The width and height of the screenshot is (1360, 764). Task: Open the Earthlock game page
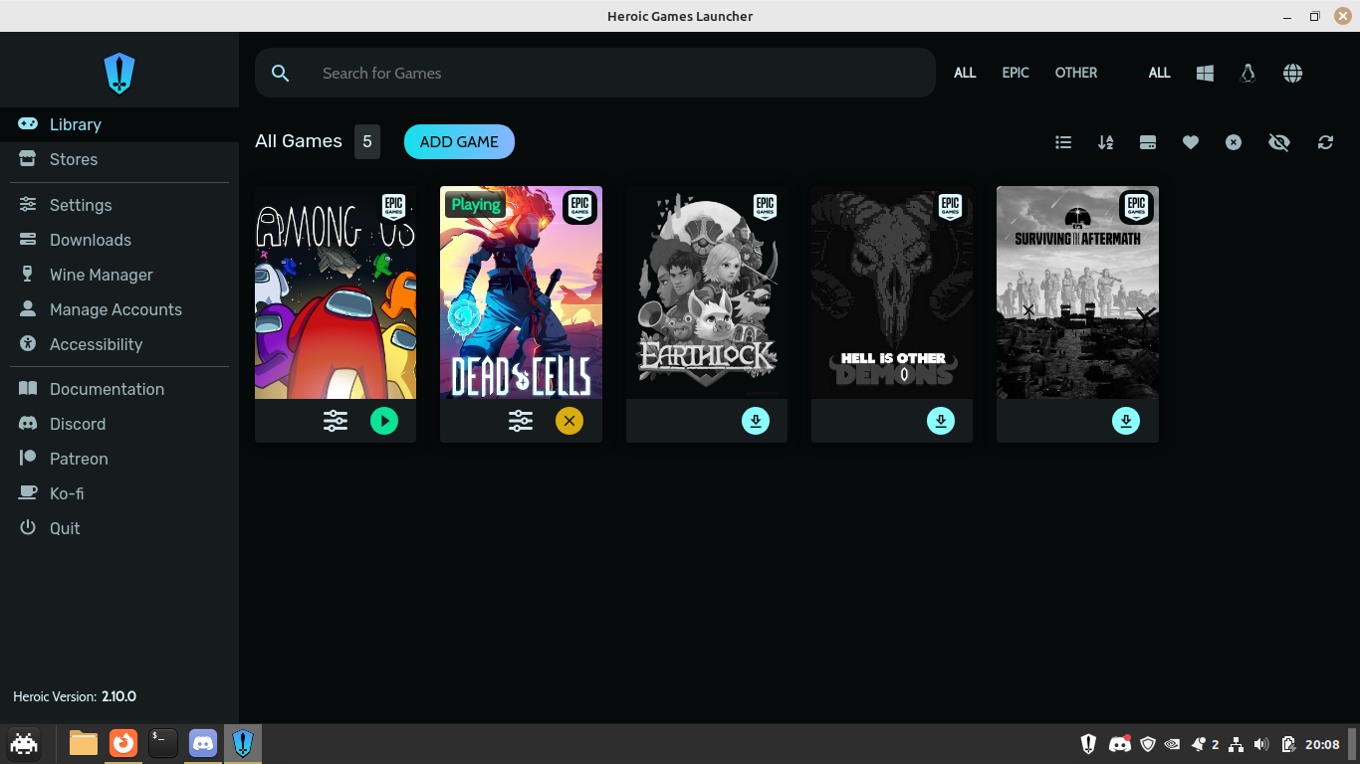(x=707, y=292)
